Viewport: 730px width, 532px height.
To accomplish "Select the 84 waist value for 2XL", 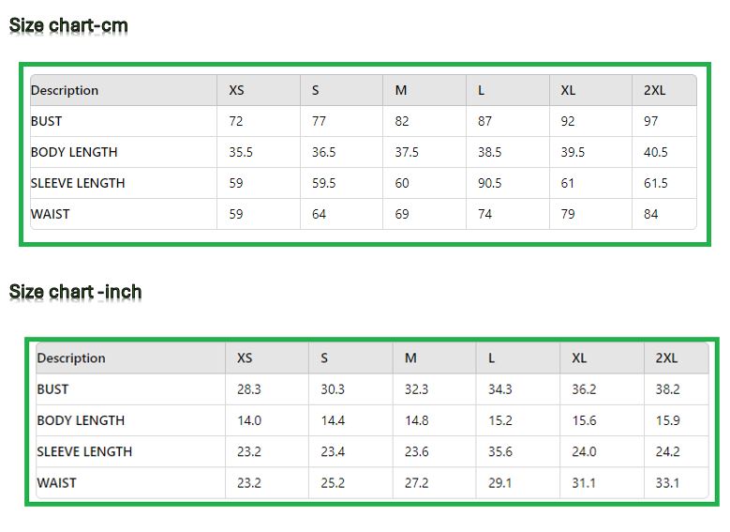I will 651,214.
